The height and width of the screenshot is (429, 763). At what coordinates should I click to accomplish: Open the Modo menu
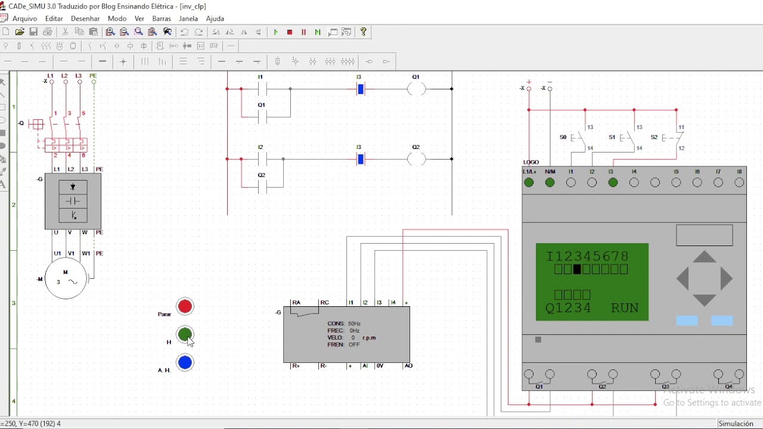point(117,18)
